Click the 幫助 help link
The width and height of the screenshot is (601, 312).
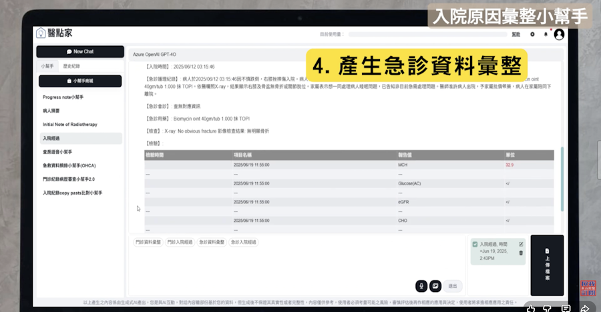pos(516,34)
